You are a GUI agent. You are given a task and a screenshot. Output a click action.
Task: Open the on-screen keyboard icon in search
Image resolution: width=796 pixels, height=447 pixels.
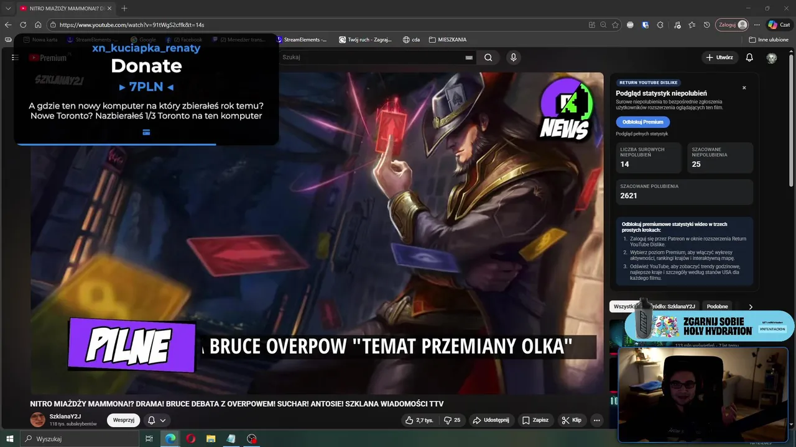tap(469, 57)
